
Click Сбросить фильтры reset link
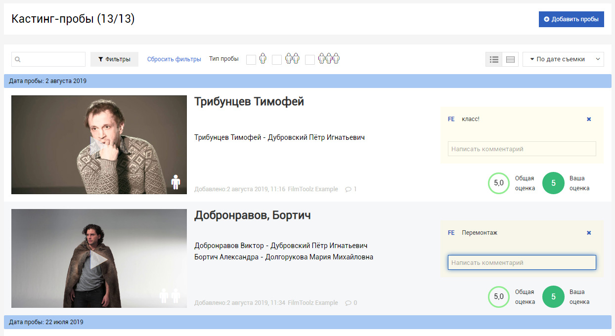pyautogui.click(x=174, y=59)
